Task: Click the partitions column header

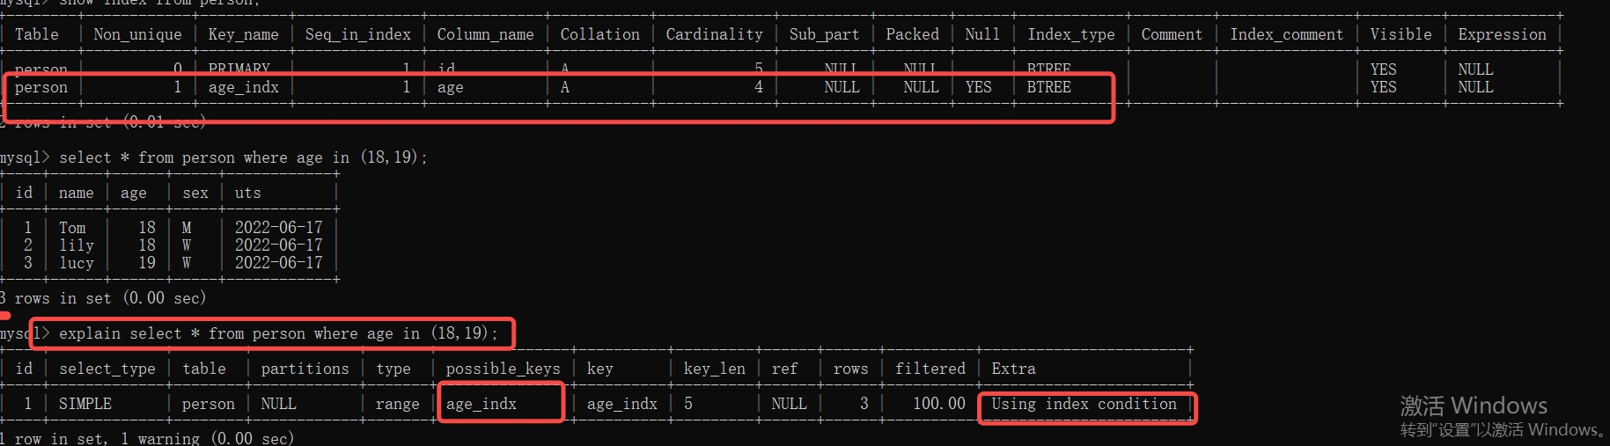Action: click(x=305, y=369)
